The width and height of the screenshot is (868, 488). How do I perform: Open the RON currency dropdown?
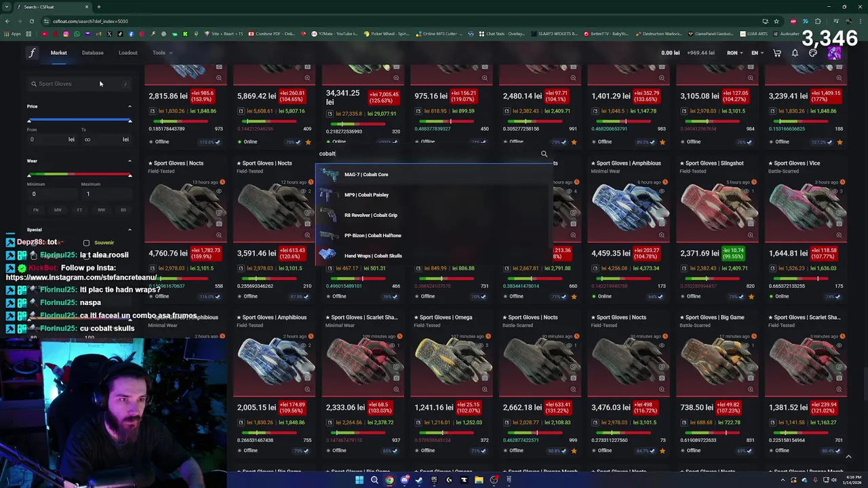point(734,53)
